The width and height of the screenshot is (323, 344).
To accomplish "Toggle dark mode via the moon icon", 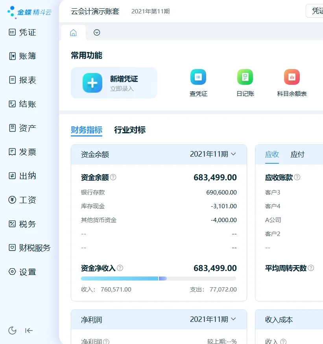I will coord(12,331).
